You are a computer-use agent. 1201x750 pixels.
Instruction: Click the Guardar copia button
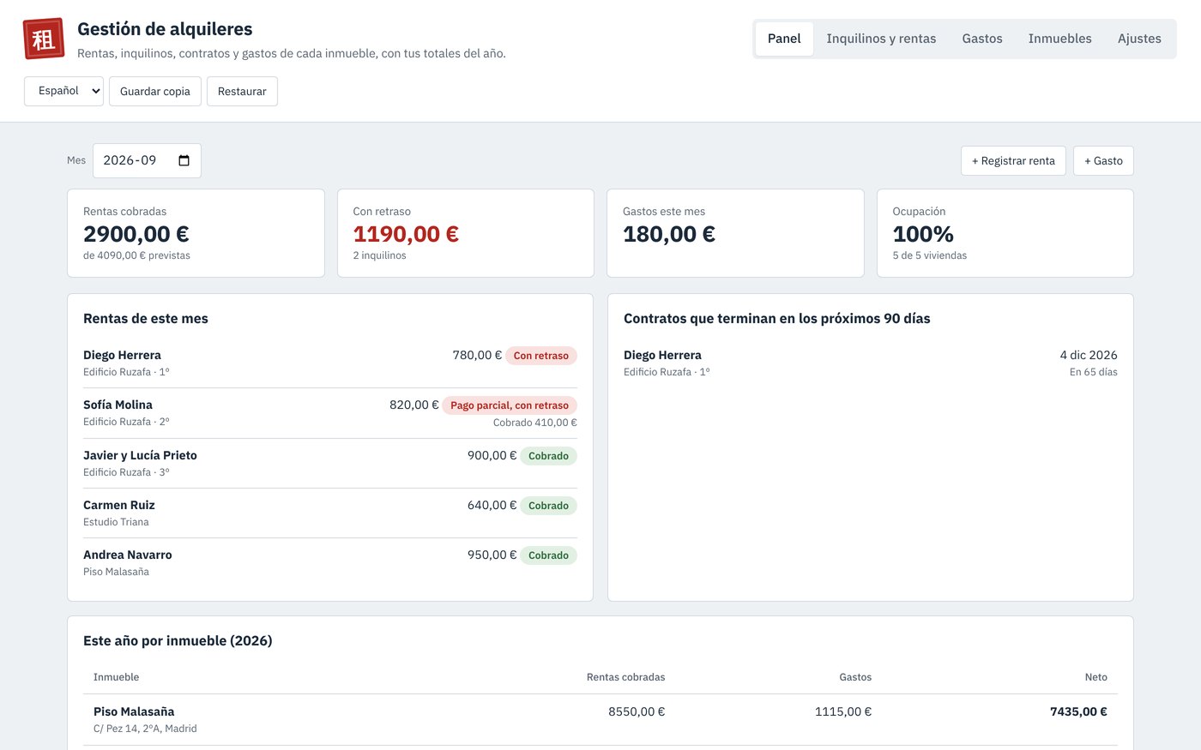(155, 91)
